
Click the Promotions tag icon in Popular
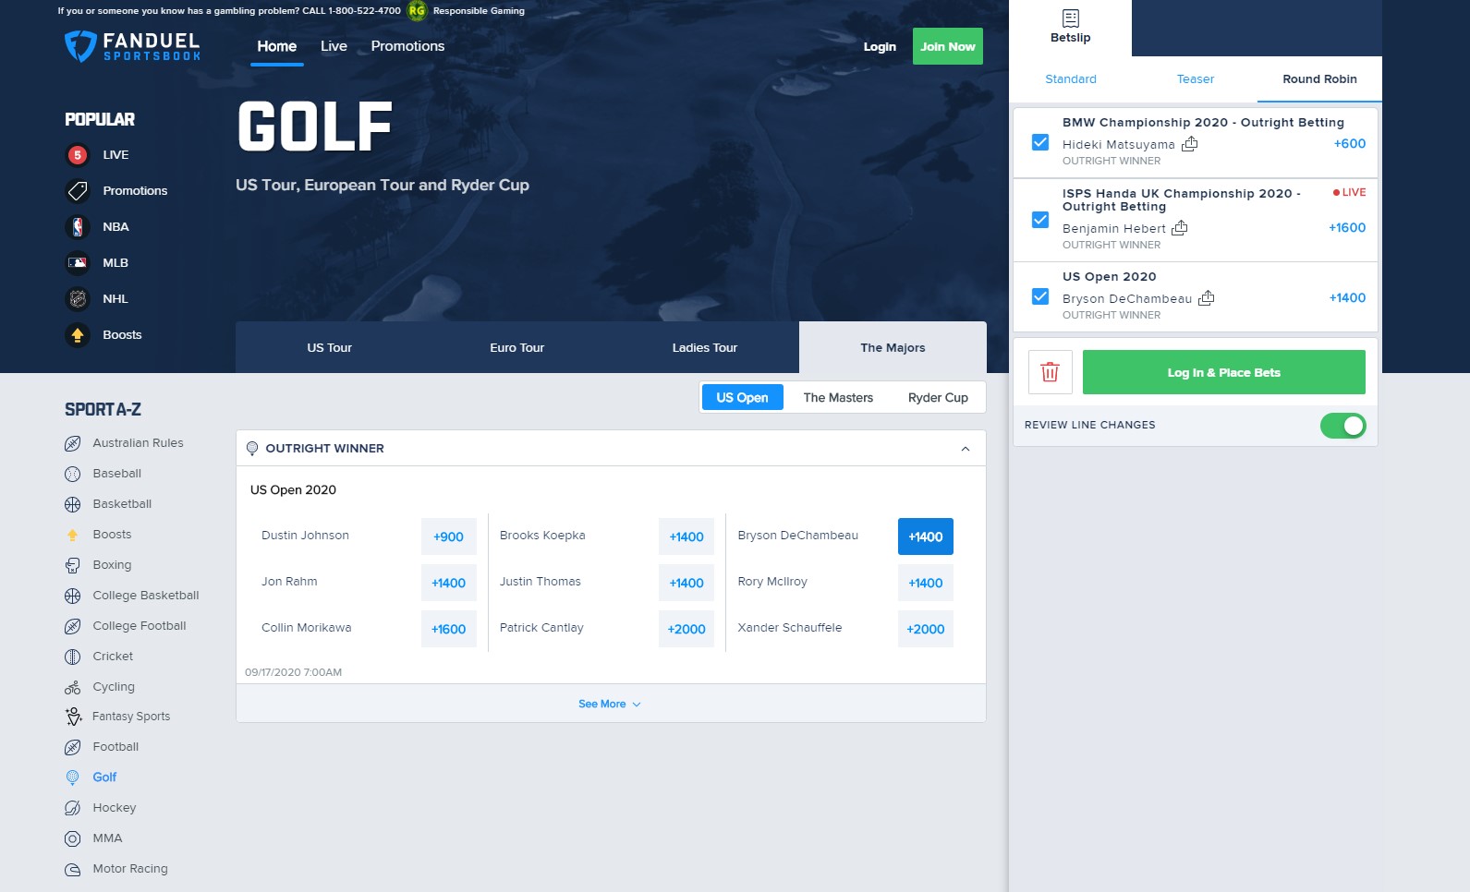point(78,191)
